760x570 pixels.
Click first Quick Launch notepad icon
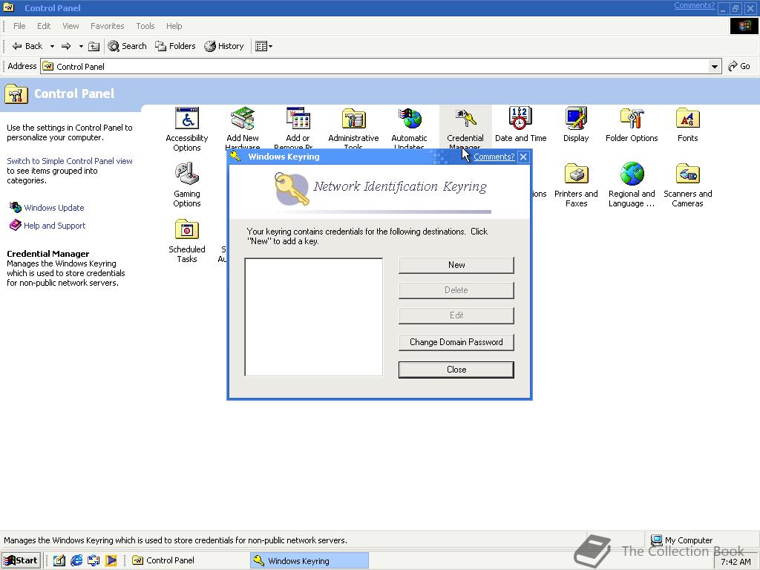click(59, 560)
